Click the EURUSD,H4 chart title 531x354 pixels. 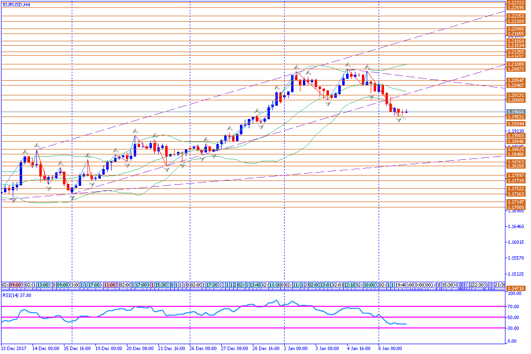pyautogui.click(x=16, y=4)
